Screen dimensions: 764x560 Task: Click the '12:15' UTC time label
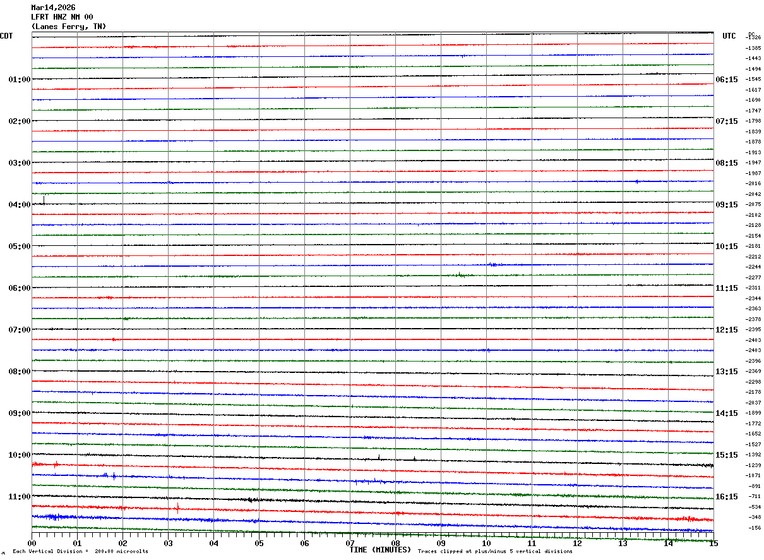coord(727,330)
